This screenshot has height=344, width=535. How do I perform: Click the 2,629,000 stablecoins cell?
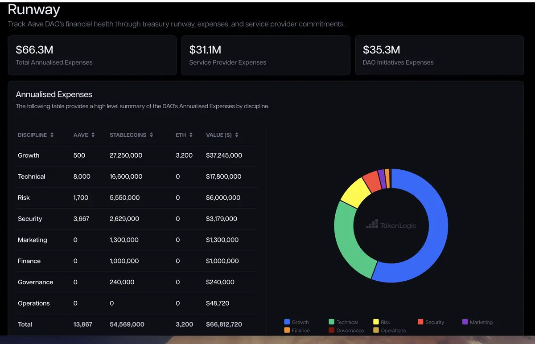tap(124, 219)
